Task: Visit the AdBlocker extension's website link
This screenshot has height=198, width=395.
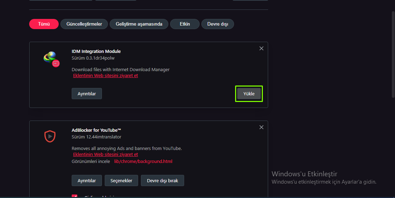Action: click(105, 155)
